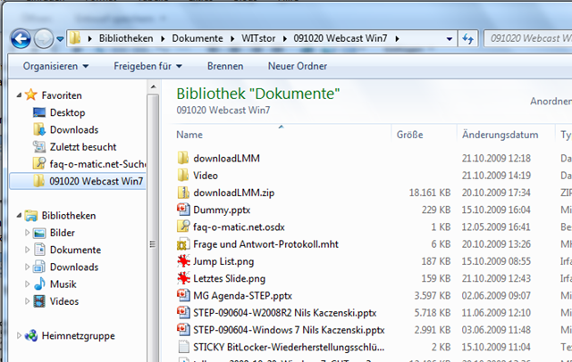Viewport: 572px width, 362px height.
Task: Select WITstor in the address breadcrumb
Action: [x=258, y=38]
